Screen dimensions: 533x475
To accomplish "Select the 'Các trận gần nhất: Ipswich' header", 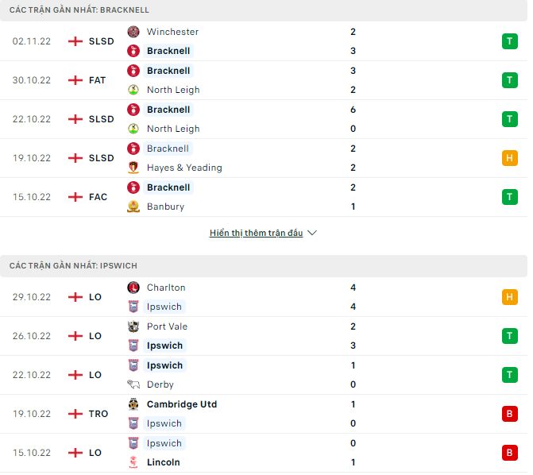I will click(73, 265).
